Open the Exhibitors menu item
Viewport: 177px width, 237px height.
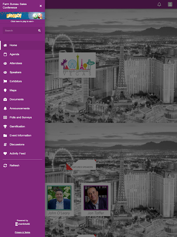(x=23, y=81)
